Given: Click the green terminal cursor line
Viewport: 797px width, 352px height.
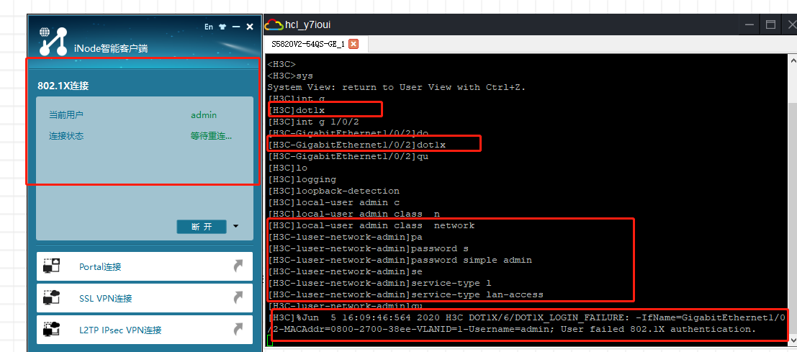Looking at the screenshot, I should [270, 340].
